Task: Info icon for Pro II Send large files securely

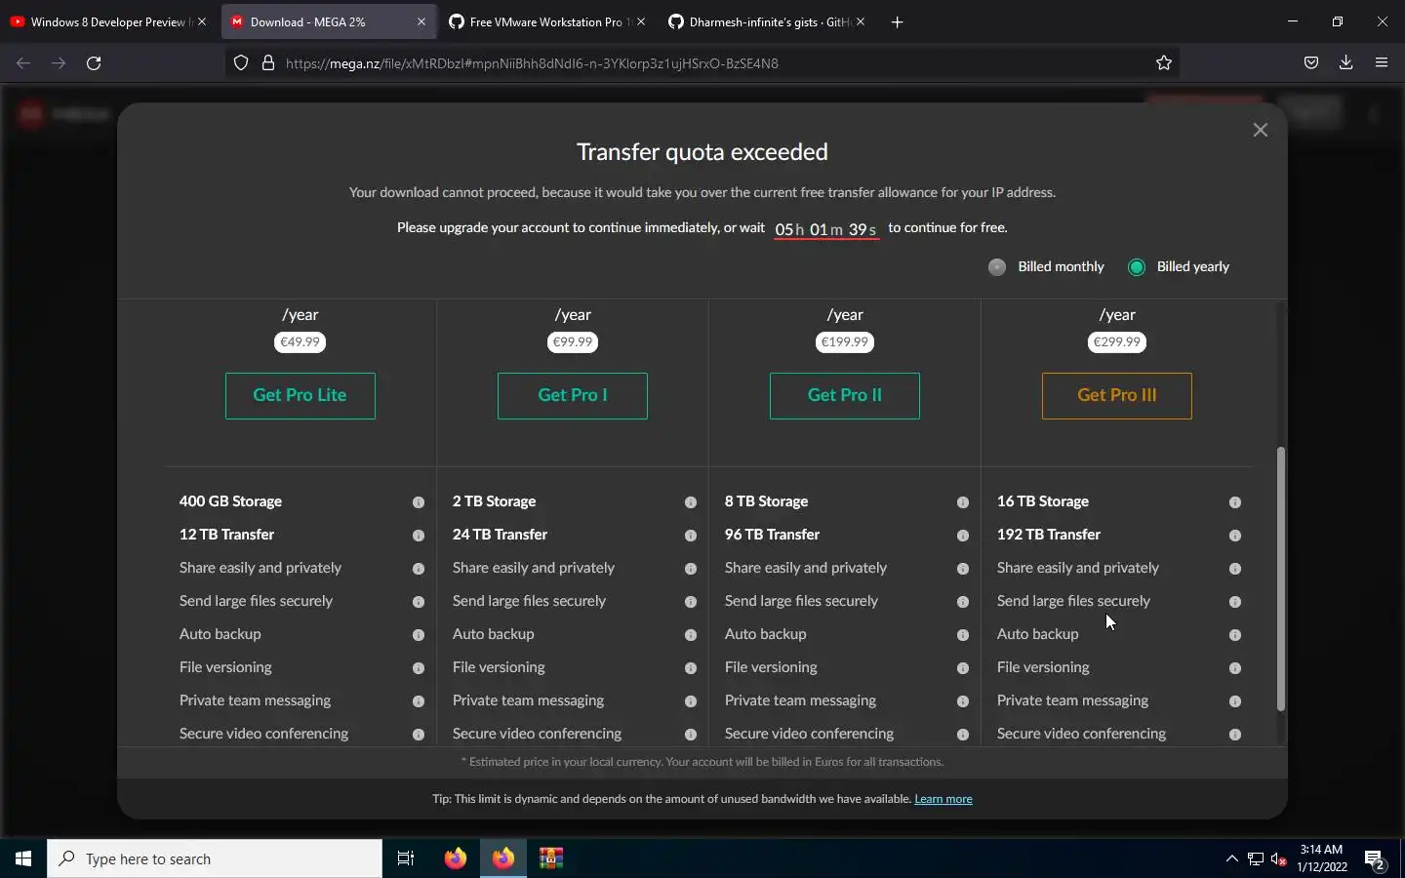Action: coord(963,602)
